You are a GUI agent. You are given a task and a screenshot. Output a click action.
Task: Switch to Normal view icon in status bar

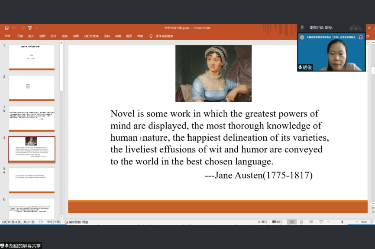pos(292,222)
